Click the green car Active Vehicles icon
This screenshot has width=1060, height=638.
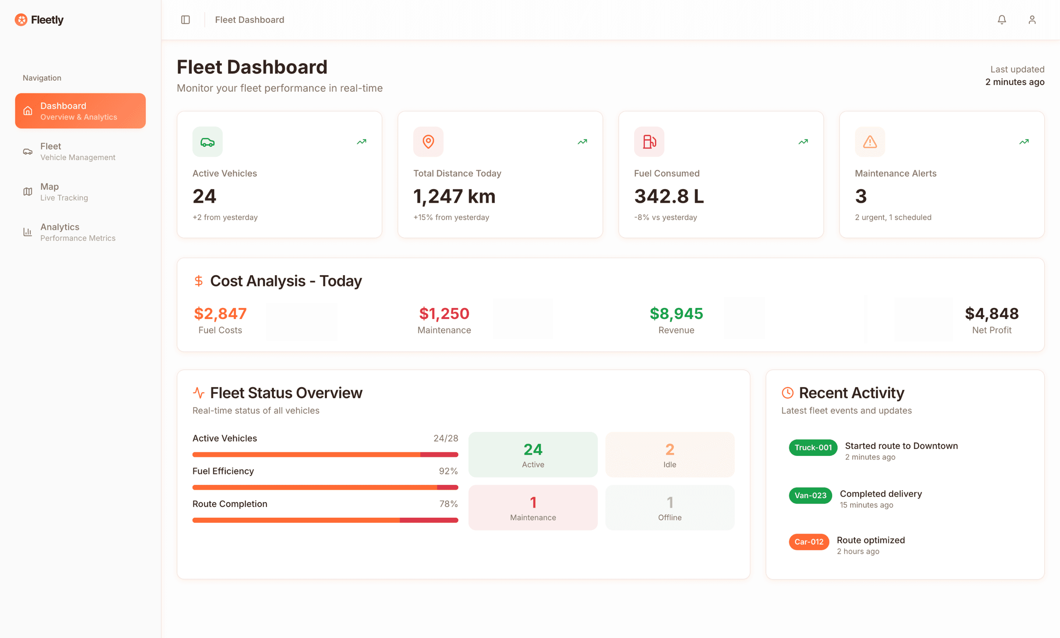207,142
